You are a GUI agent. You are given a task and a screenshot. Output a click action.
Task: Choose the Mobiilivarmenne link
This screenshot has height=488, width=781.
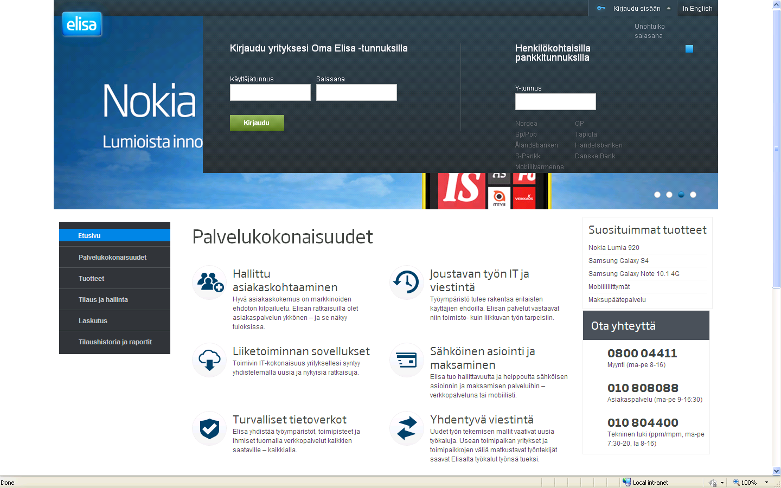[x=540, y=167]
